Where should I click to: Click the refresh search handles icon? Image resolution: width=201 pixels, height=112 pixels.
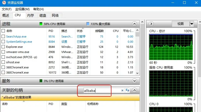coord(127,90)
